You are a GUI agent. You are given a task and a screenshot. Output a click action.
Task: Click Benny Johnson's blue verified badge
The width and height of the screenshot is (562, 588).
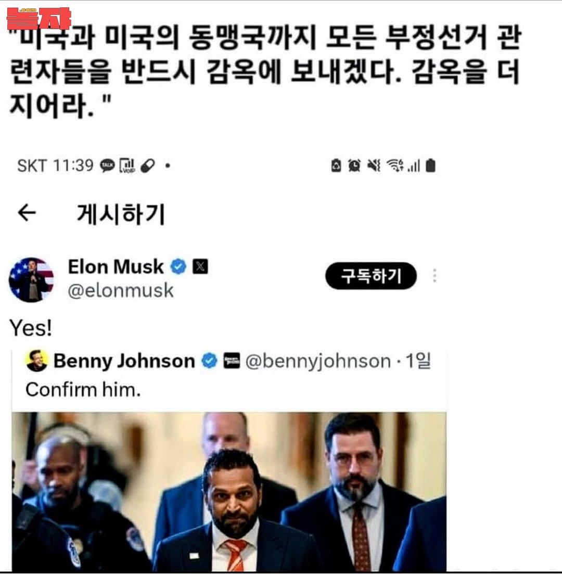[209, 361]
